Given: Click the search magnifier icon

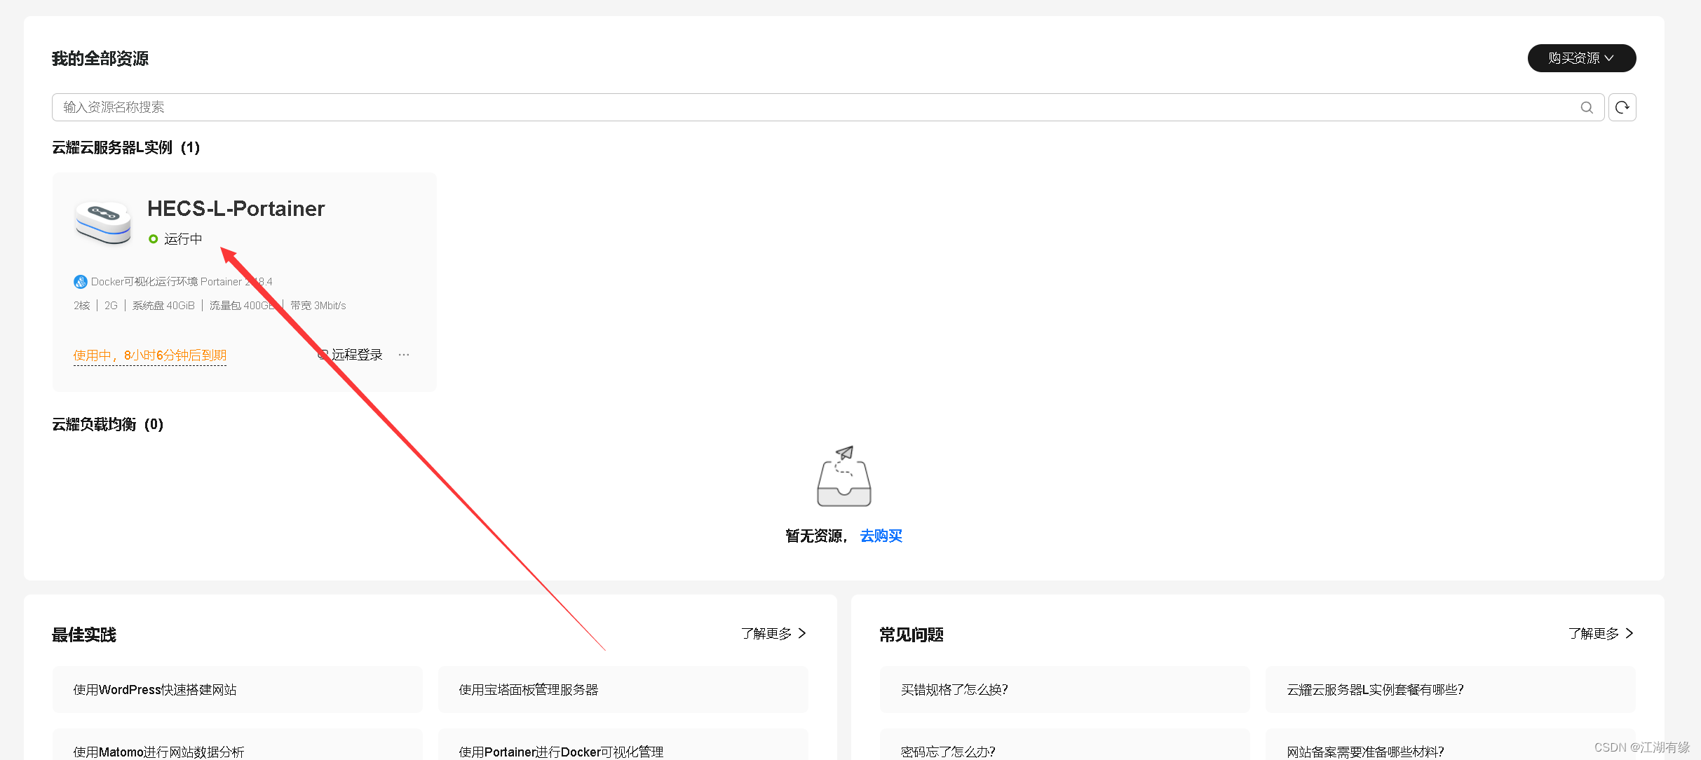Looking at the screenshot, I should pyautogui.click(x=1587, y=107).
